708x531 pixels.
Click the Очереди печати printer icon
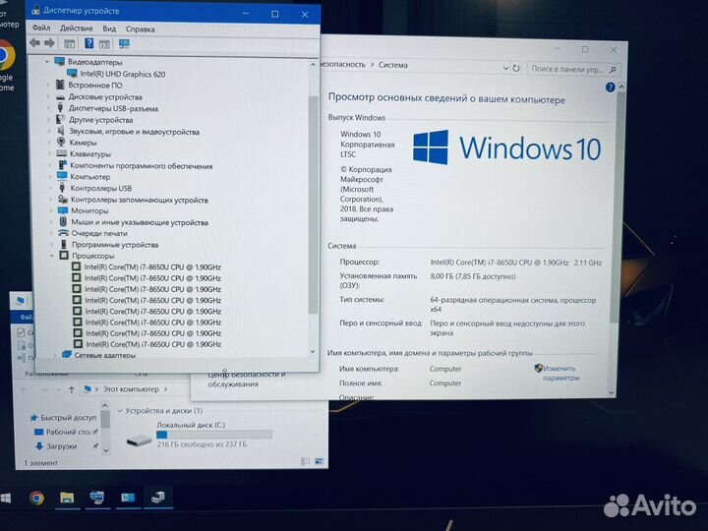coord(64,233)
